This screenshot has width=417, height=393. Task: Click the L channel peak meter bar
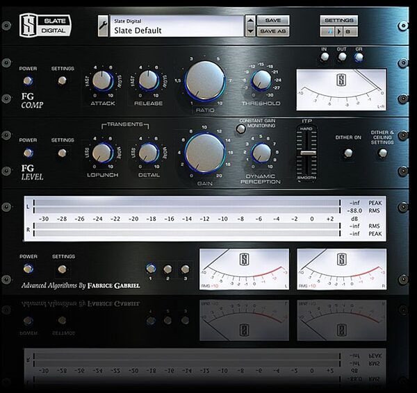[187, 203]
